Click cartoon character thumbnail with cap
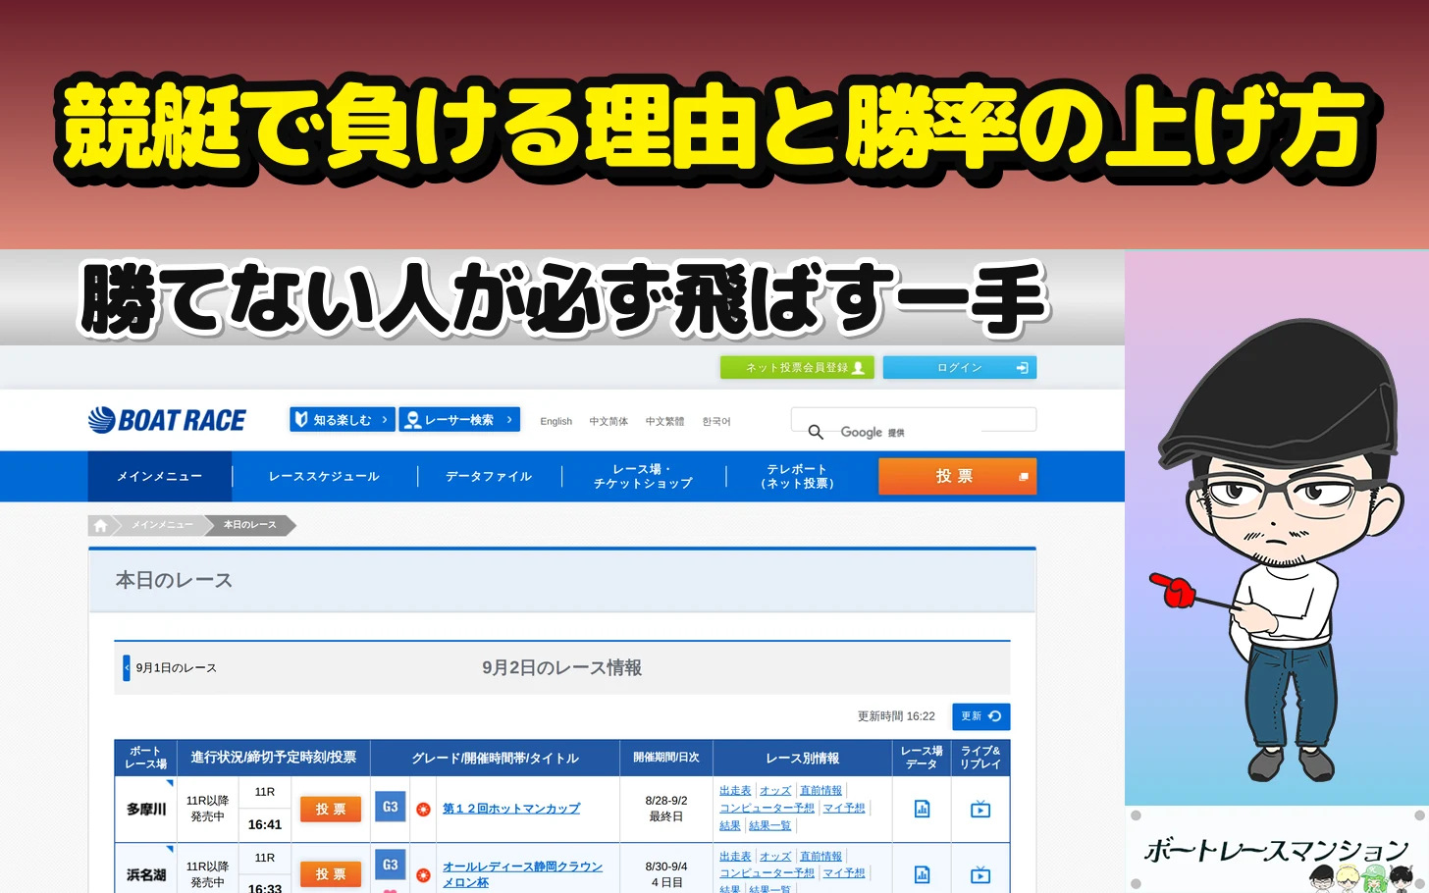 (x=1276, y=550)
